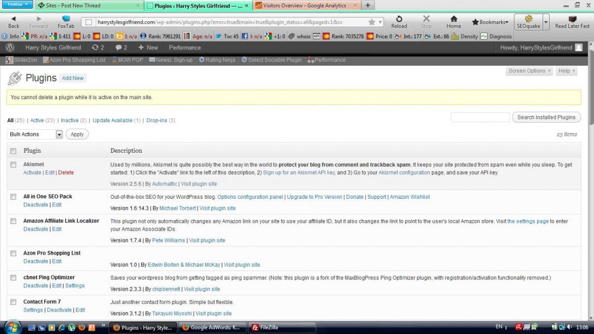
Task: Click Add New next to Plugins heading
Action: [73, 78]
